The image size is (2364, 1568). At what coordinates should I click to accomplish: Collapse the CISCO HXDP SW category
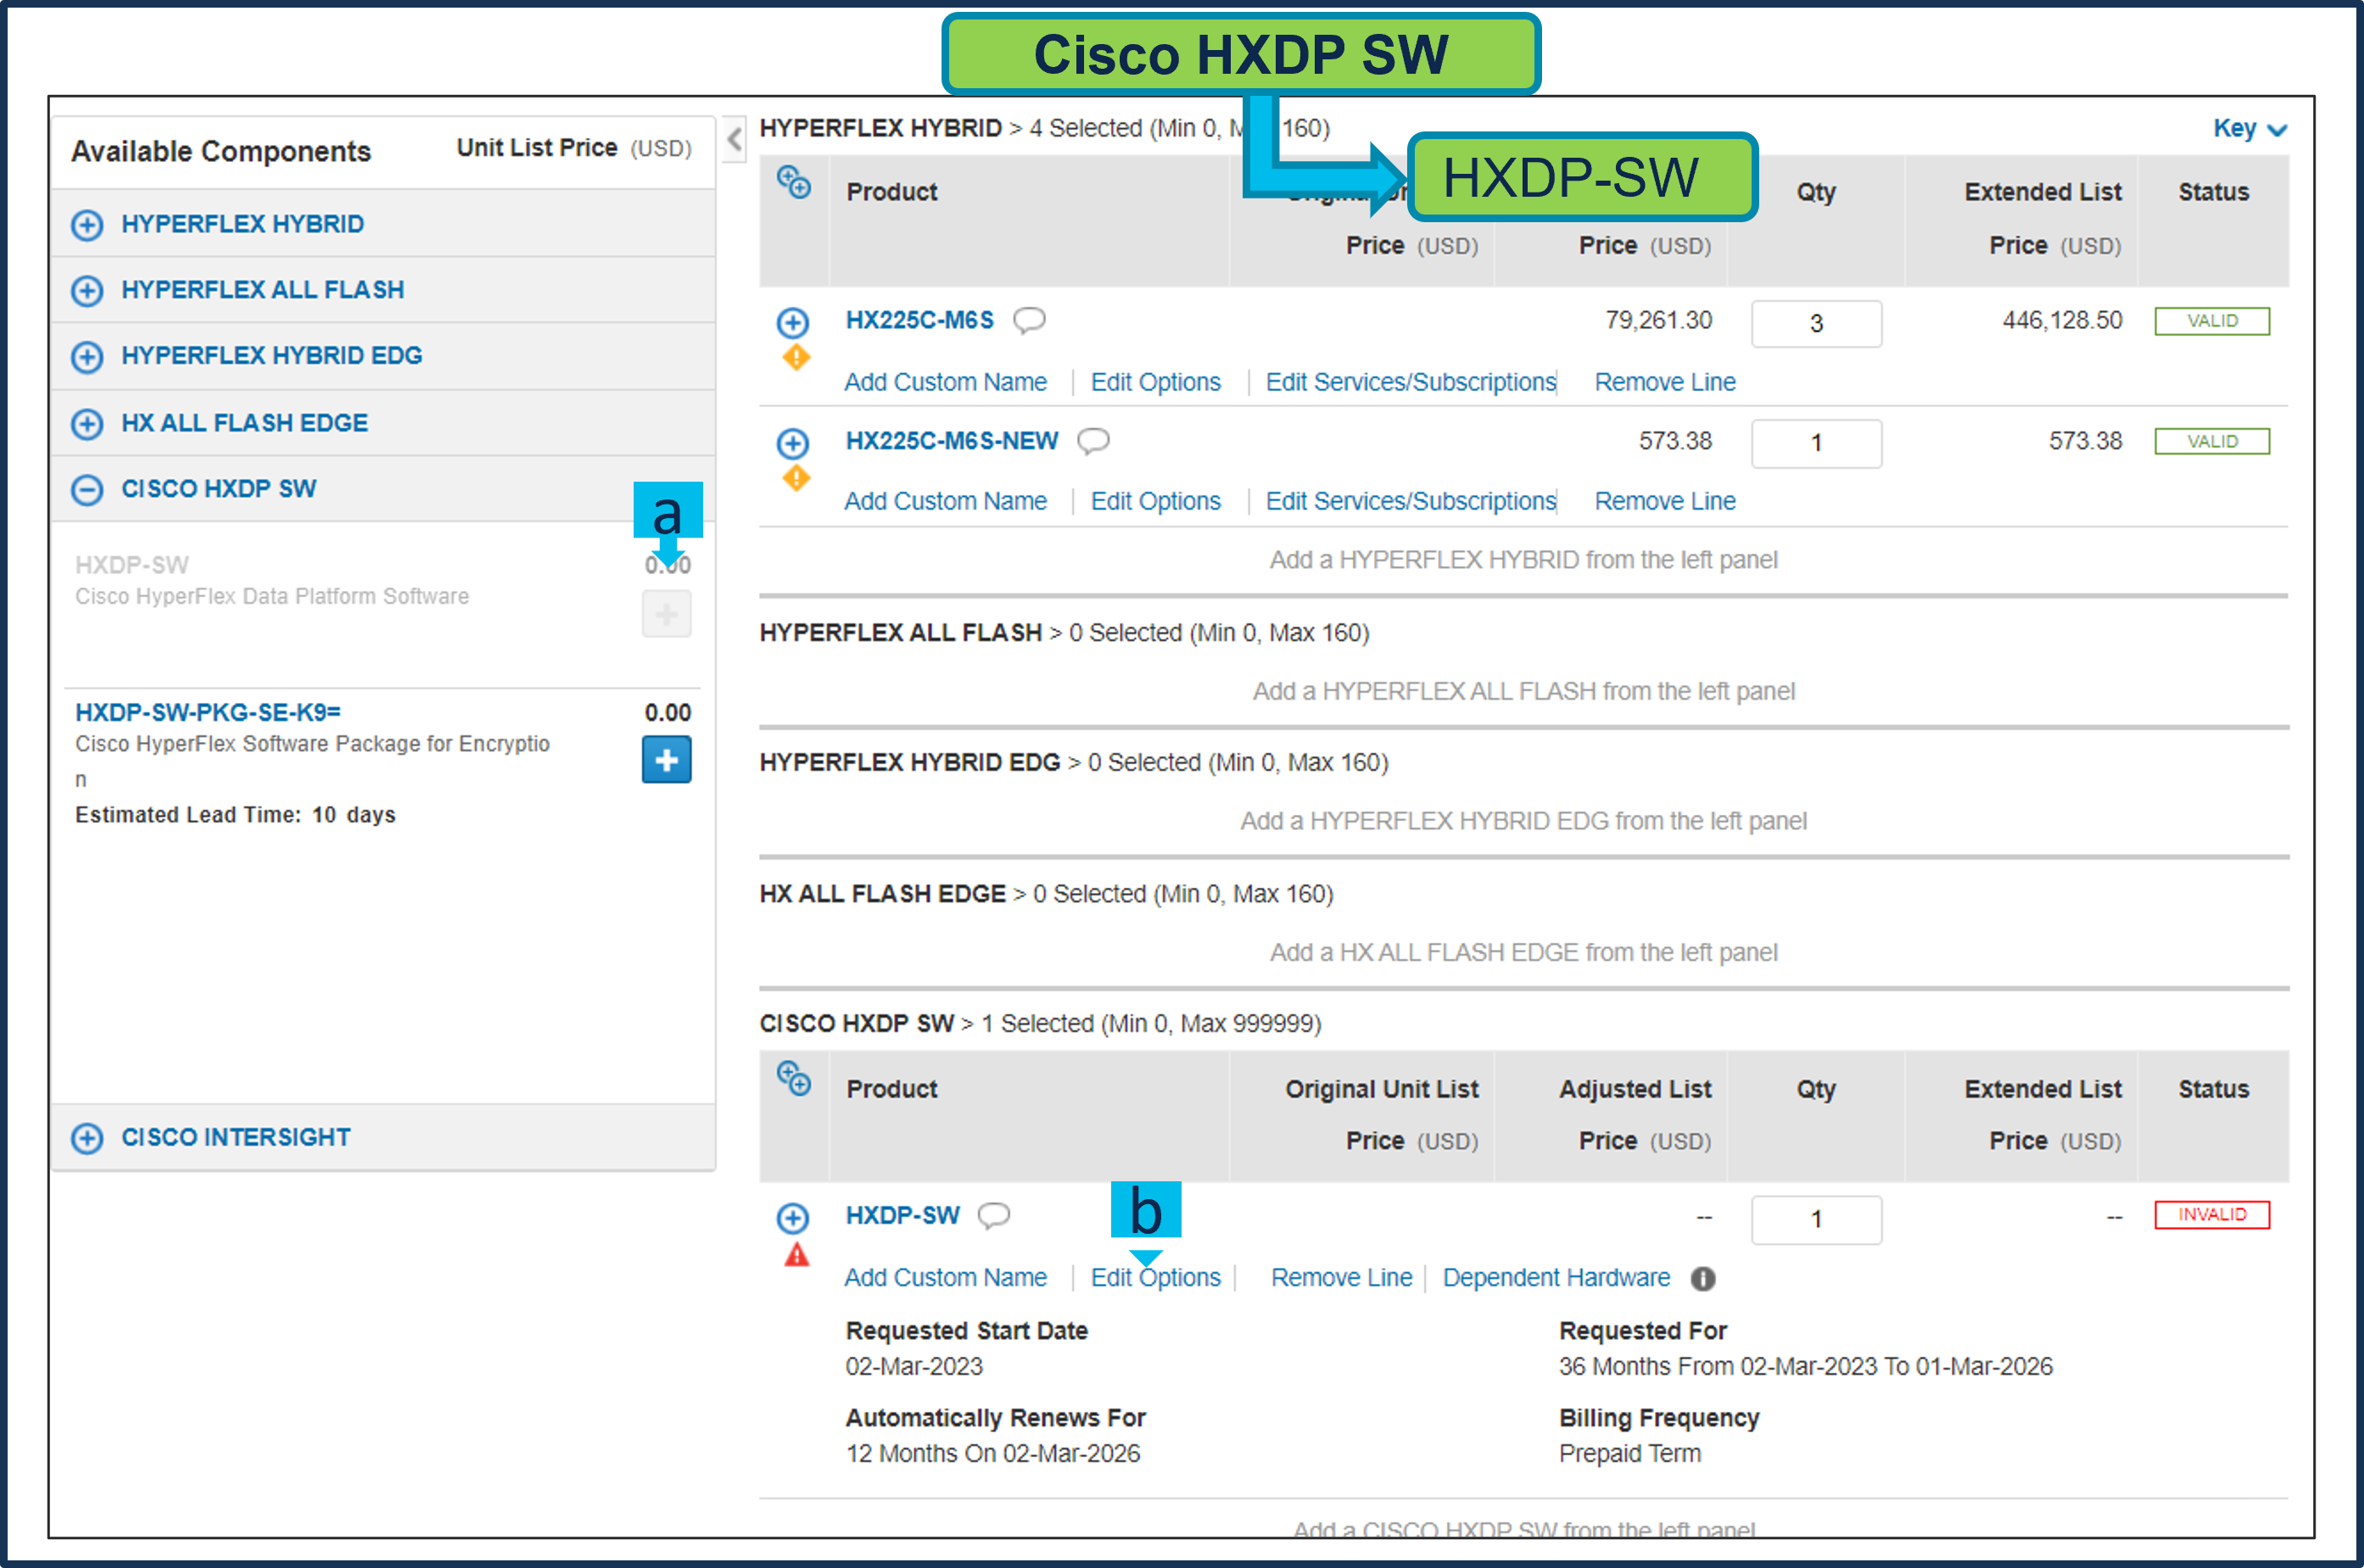tap(87, 489)
